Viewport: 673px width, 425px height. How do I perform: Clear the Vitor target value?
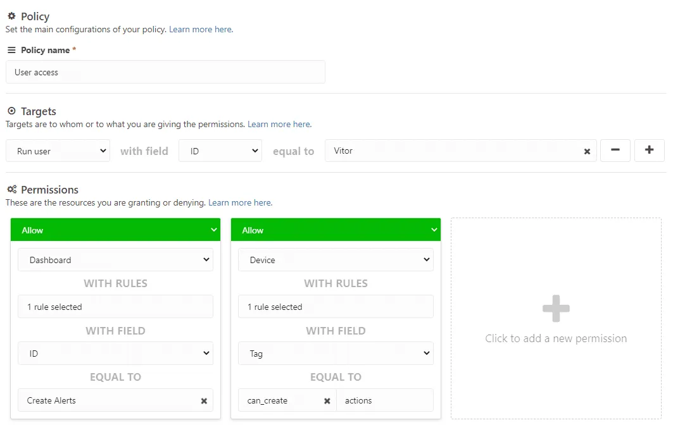tap(587, 152)
